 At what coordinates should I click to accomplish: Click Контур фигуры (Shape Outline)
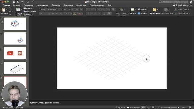[x=182, y=13]
